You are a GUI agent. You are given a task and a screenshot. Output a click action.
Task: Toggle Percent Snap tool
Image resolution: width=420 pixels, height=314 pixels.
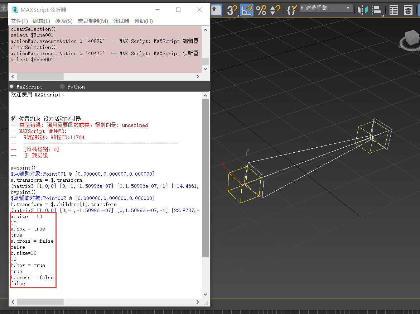click(x=261, y=10)
